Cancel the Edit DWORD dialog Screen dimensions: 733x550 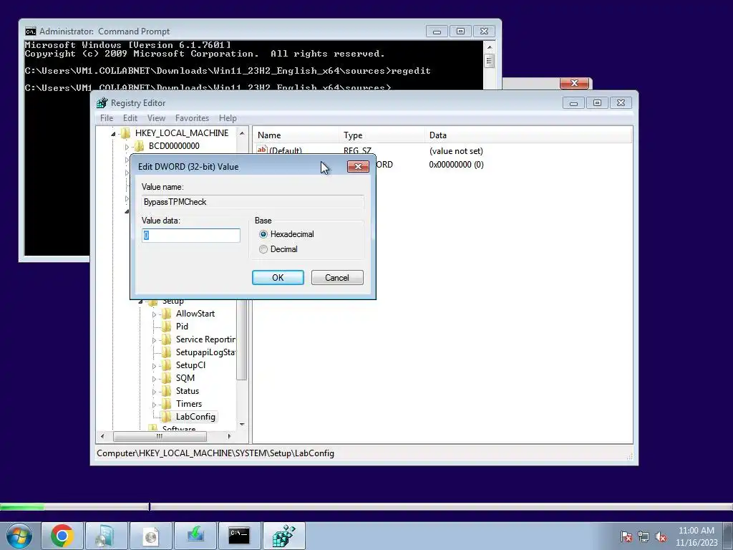coord(337,278)
